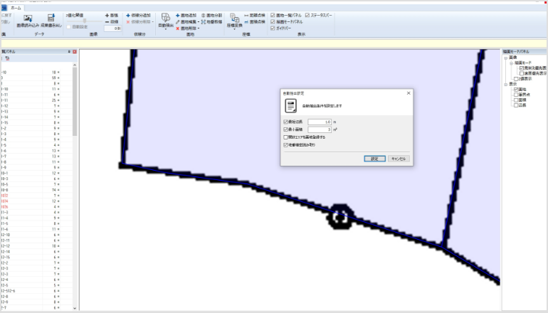Click the キャンセル button in dialog
548x313 pixels.
pyautogui.click(x=399, y=159)
